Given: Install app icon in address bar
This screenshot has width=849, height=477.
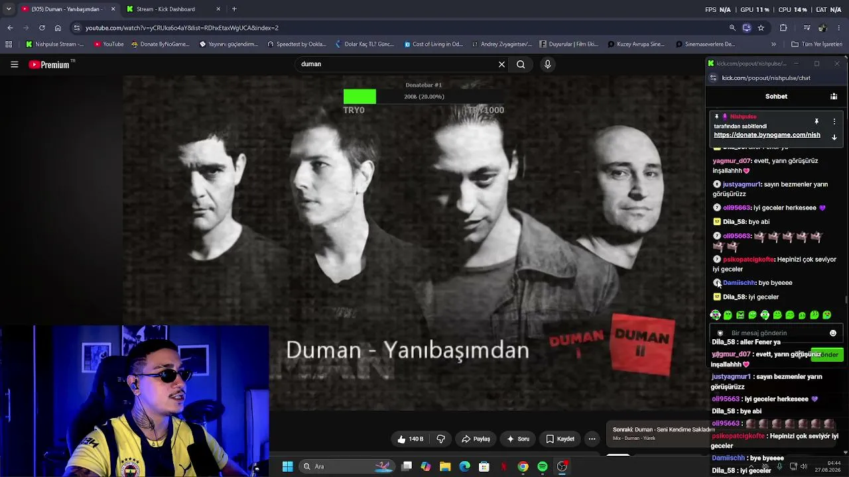Looking at the screenshot, I should (x=746, y=28).
